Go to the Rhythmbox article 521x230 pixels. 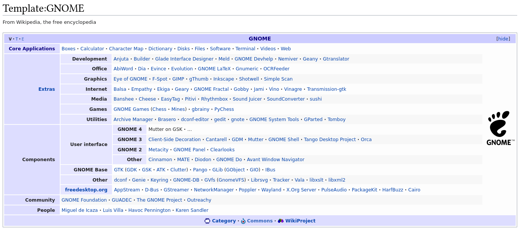[214, 99]
